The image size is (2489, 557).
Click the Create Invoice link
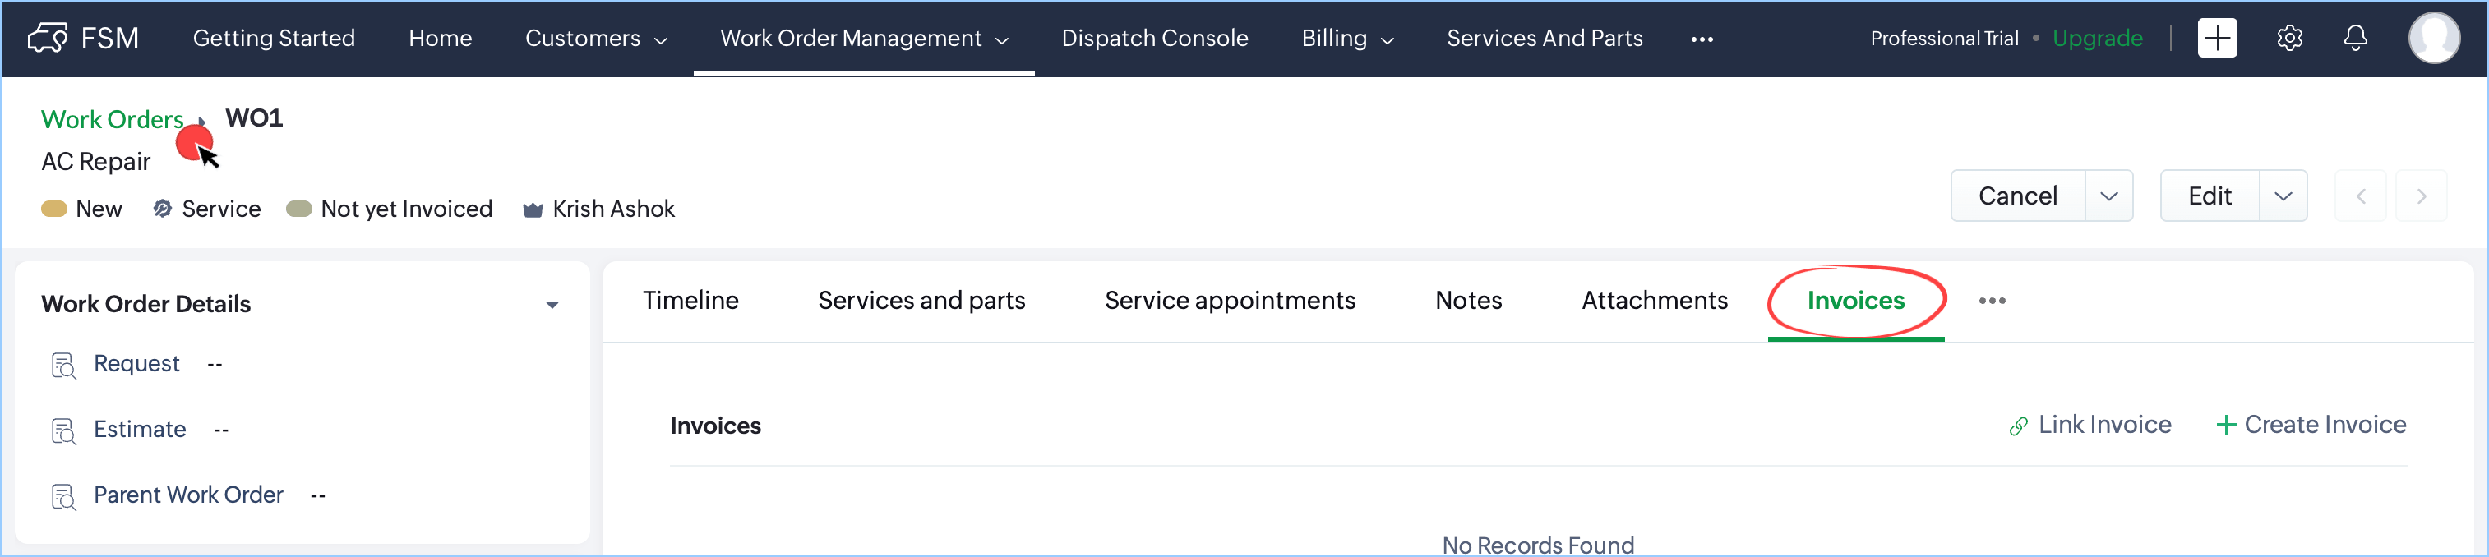pyautogui.click(x=2311, y=425)
